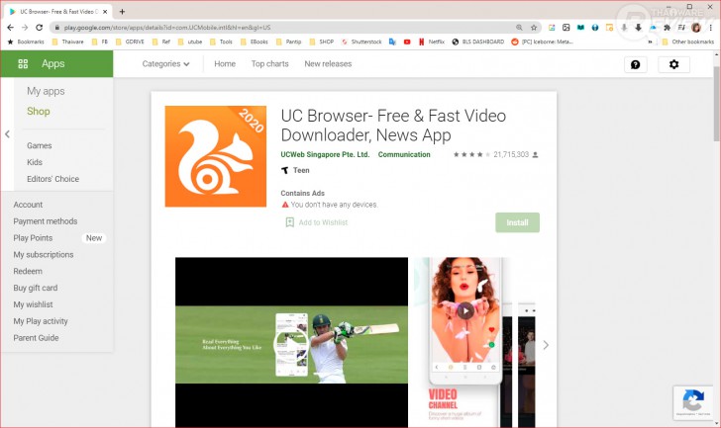The height and width of the screenshot is (428, 721).
Task: Click the Install button
Action: (x=517, y=222)
